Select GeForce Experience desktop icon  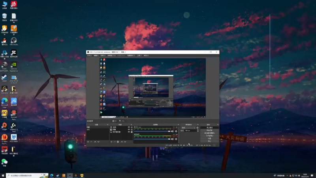[14, 67]
